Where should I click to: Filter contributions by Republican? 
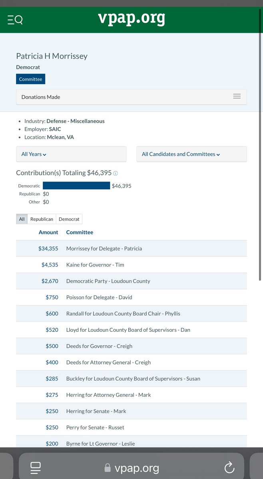click(x=42, y=219)
